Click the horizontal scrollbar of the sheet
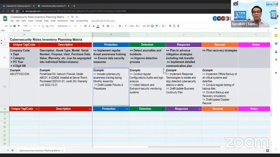This screenshot has width=280, height=157. click(185, 147)
